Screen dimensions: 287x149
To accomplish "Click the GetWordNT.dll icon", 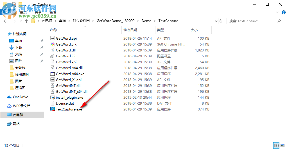I will coord(53,85).
